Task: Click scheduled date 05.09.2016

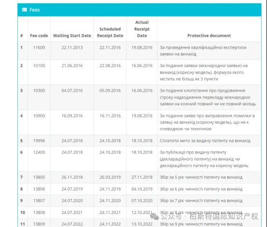Action: click(110, 91)
